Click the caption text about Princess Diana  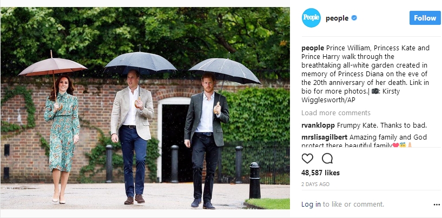365,74
